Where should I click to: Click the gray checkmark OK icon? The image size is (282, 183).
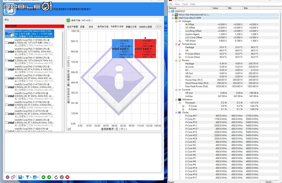(62, 177)
